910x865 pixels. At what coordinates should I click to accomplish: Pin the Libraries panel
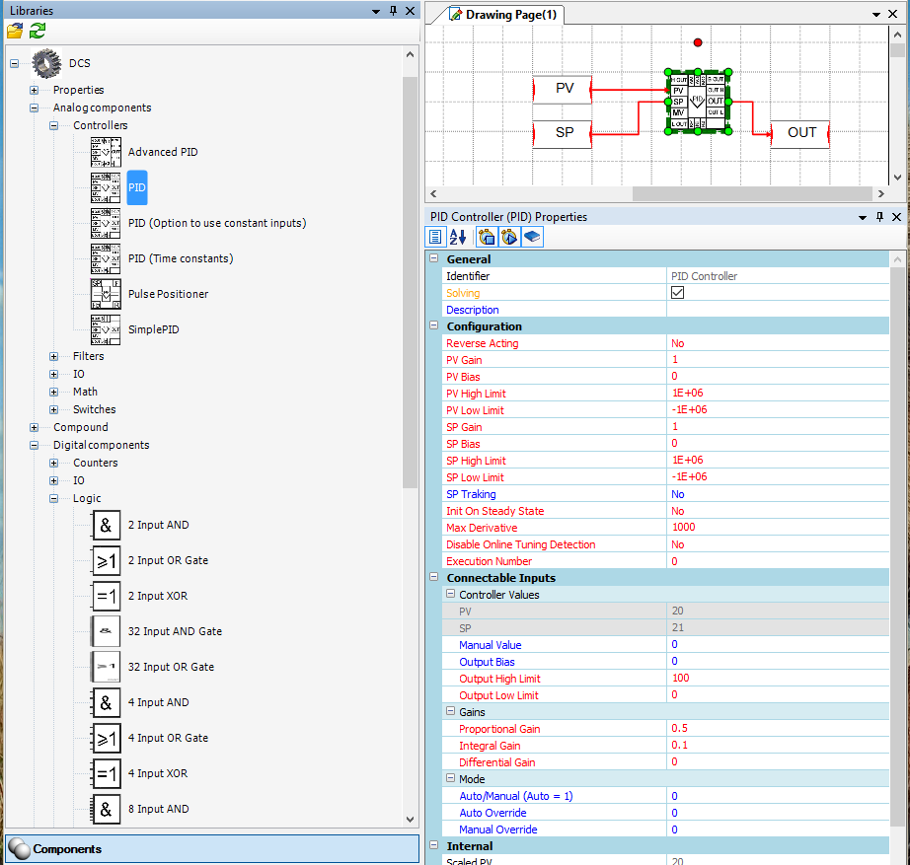[393, 11]
